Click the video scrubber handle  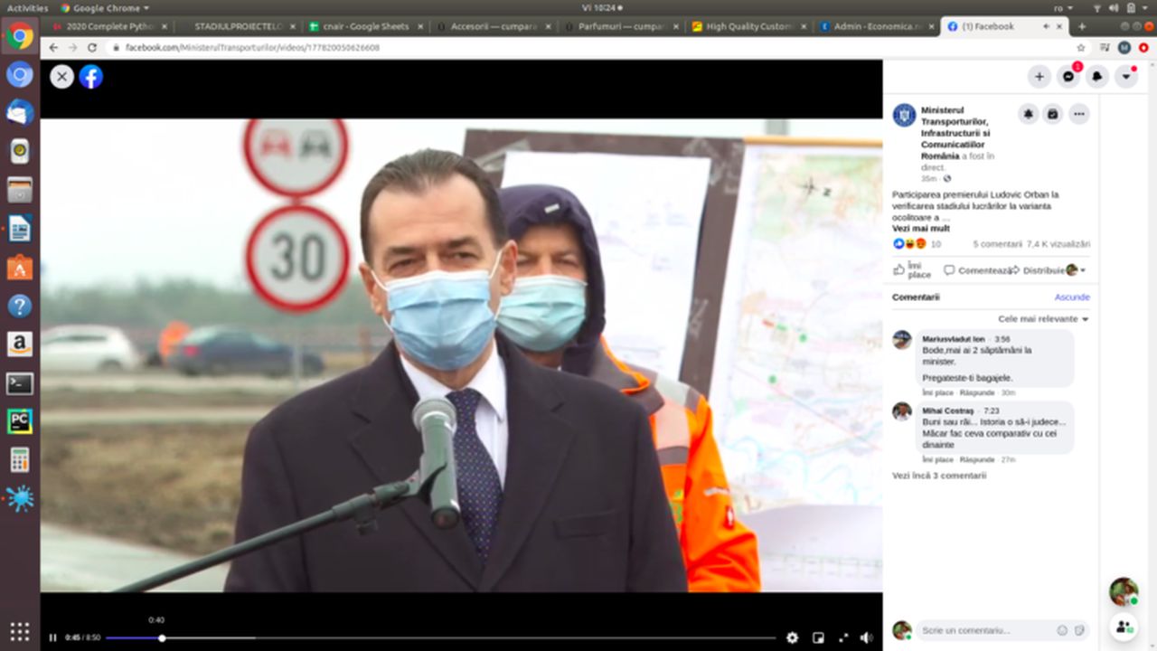(162, 638)
